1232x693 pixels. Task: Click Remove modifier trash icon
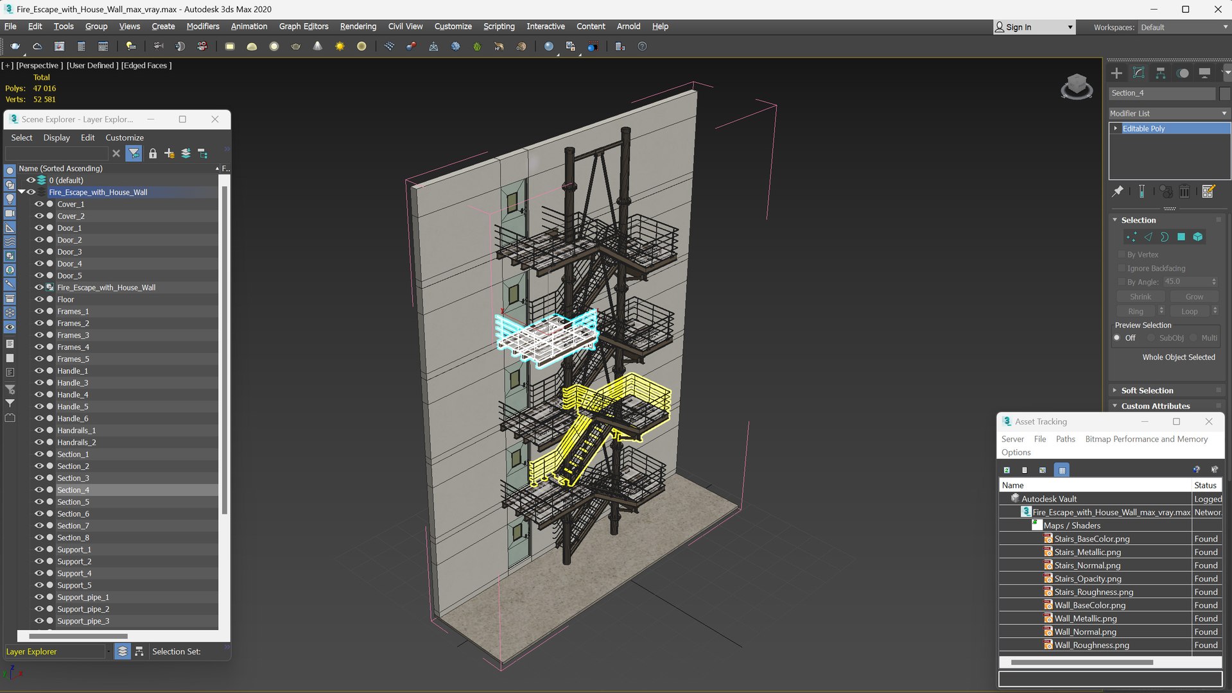pos(1184,191)
